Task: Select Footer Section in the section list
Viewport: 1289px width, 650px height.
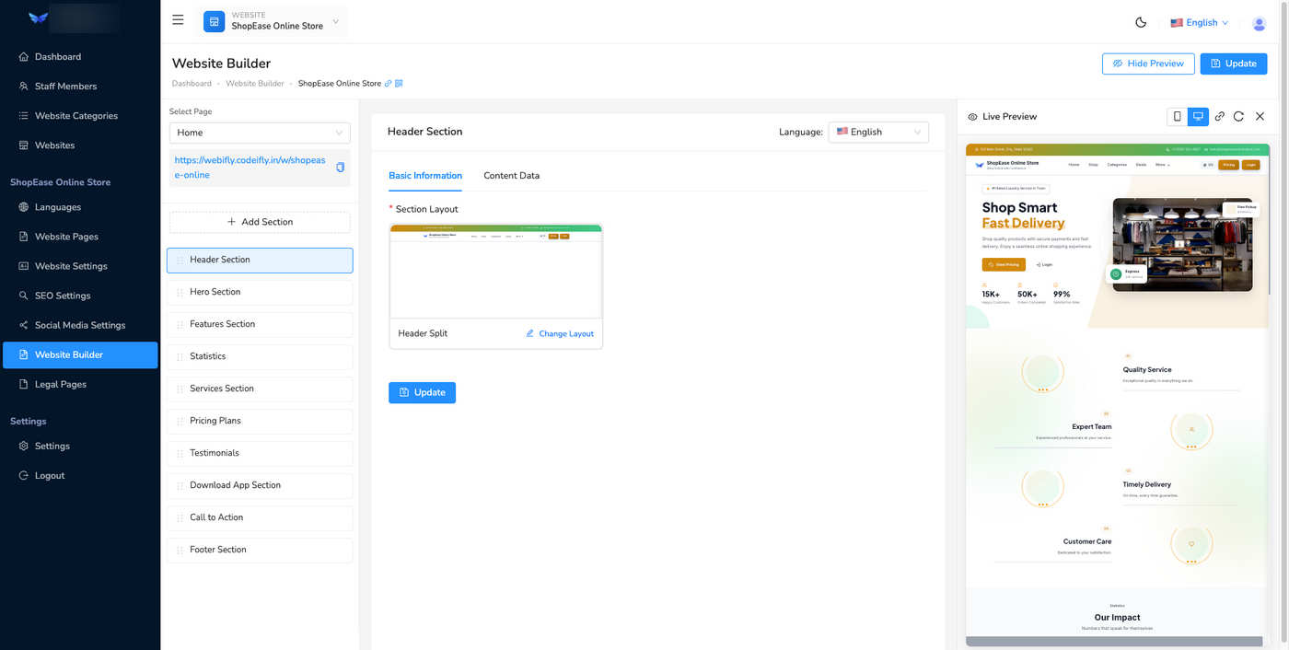Action: pos(260,550)
